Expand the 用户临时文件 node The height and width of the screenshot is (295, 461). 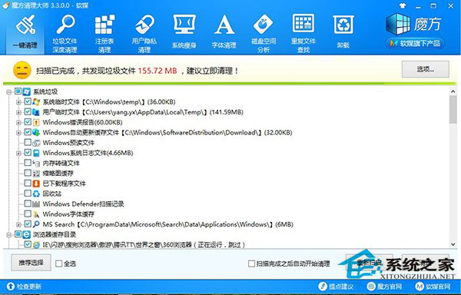18,112
